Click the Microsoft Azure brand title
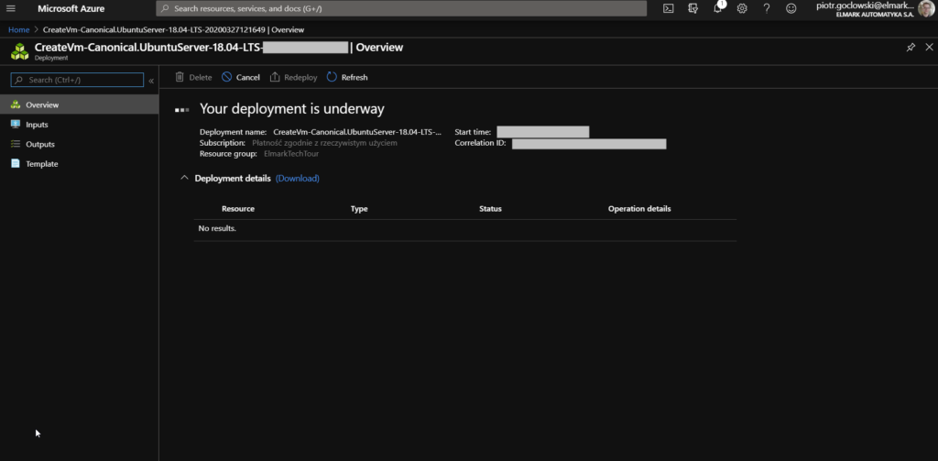Viewport: 938px width, 461px height. click(71, 8)
